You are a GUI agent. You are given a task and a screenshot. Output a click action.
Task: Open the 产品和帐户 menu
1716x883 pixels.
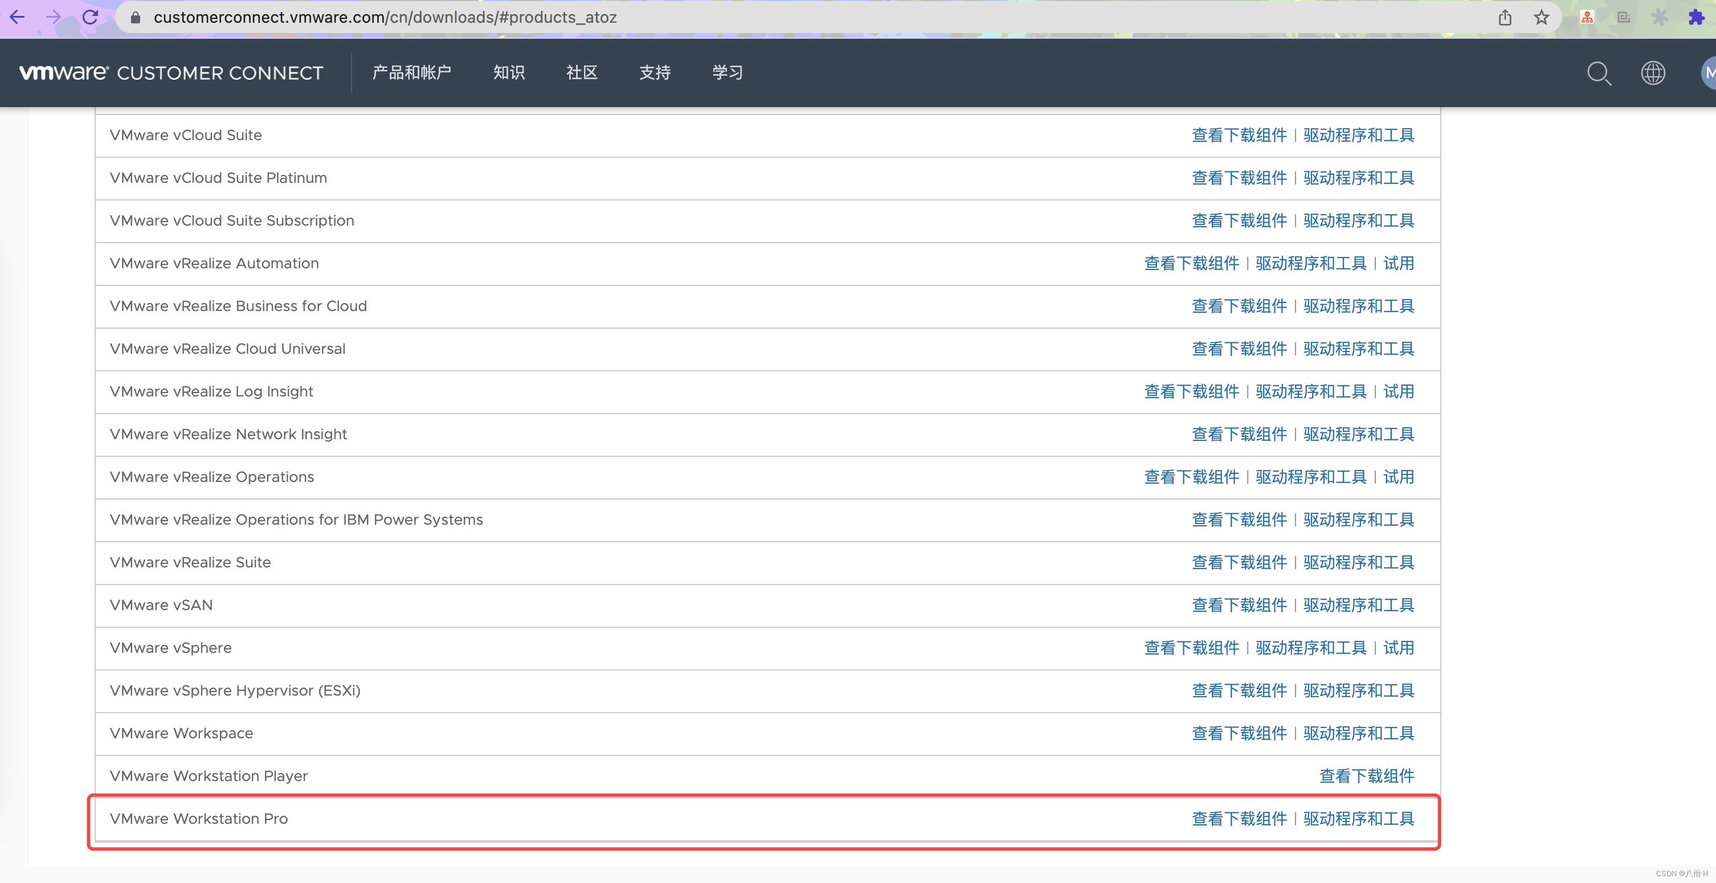(x=412, y=72)
